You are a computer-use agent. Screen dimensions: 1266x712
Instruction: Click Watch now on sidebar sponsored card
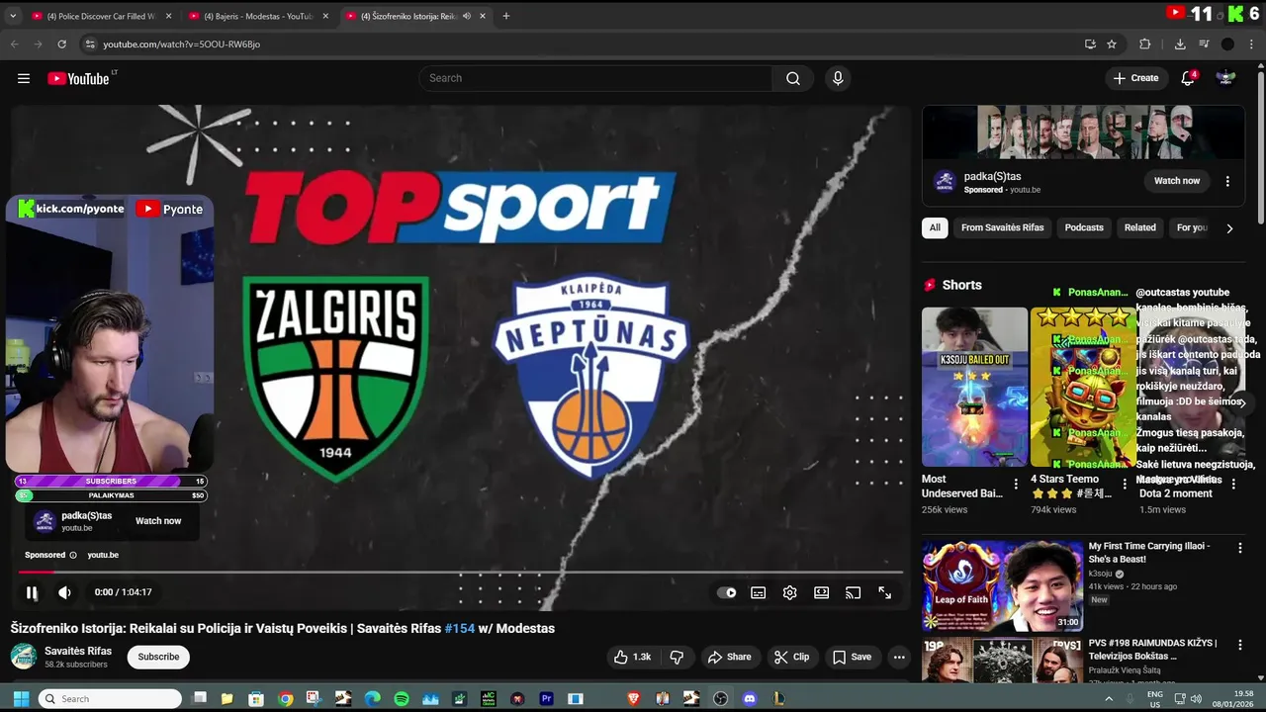(x=1177, y=181)
